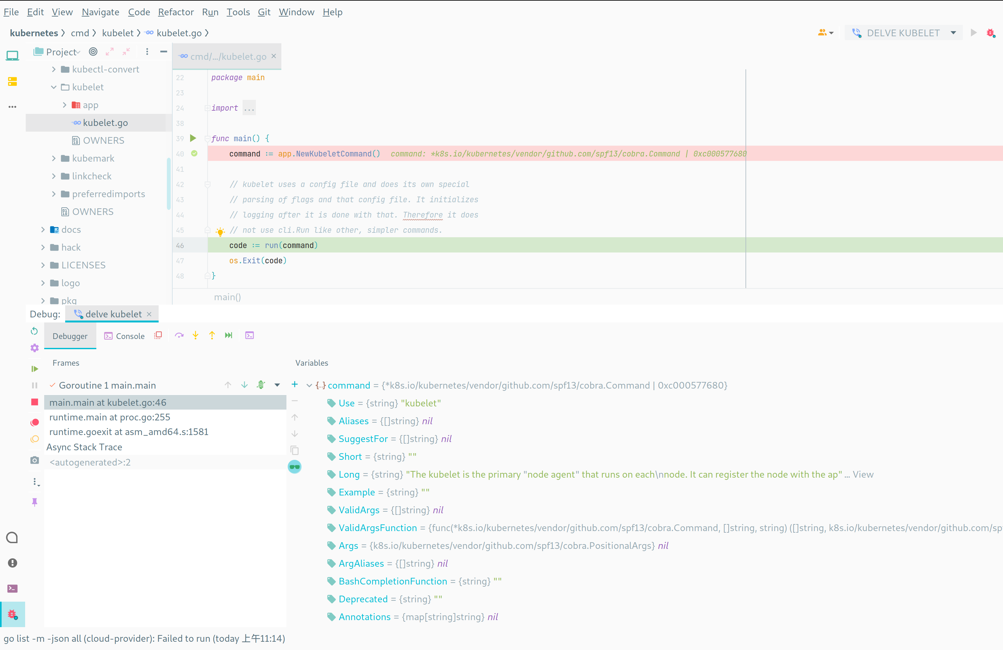The image size is (1003, 650).
Task: Open the goroutine selector dropdown arrow
Action: click(x=277, y=385)
